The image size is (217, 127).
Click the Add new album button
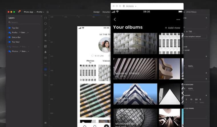point(172,28)
